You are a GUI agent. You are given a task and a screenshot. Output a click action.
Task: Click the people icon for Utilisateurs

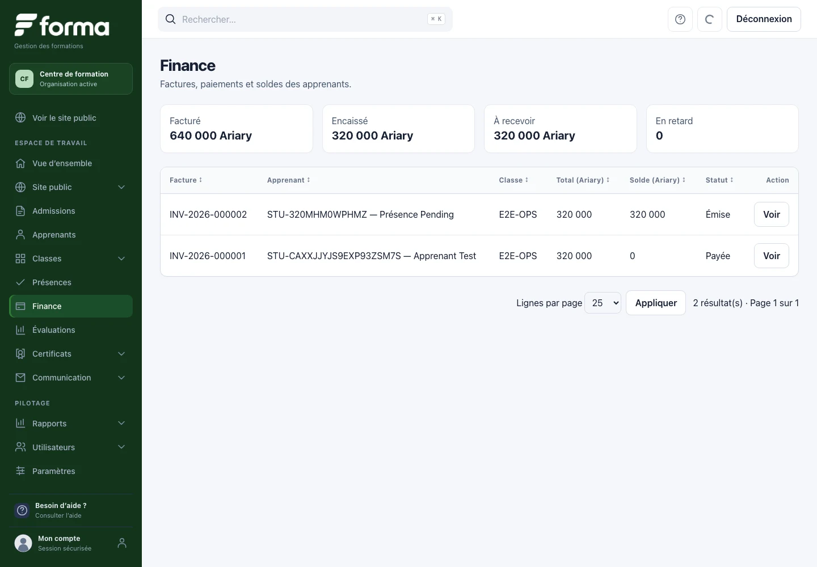(x=20, y=447)
